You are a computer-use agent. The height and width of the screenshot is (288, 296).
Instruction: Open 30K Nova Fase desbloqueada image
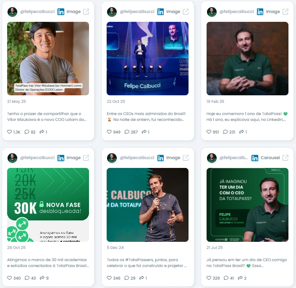tap(48, 205)
